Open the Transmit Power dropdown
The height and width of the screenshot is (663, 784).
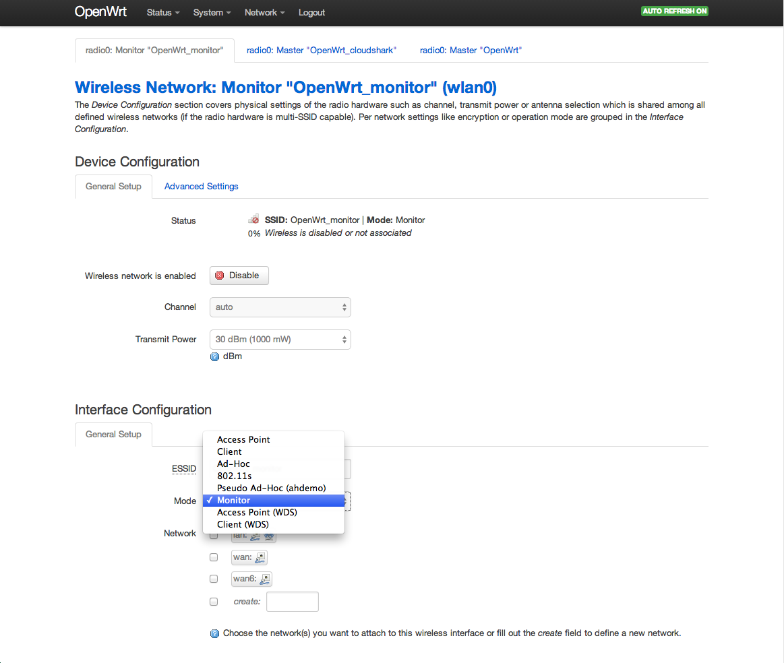tap(280, 340)
